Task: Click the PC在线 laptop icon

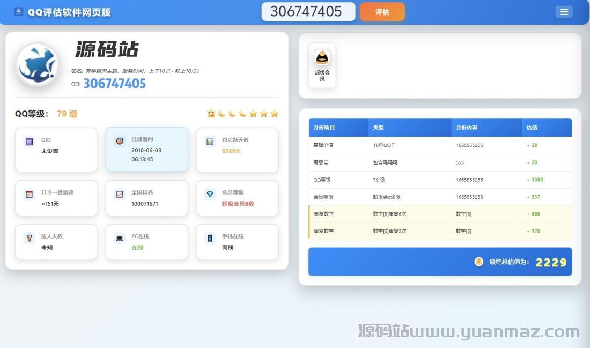Action: coord(120,238)
